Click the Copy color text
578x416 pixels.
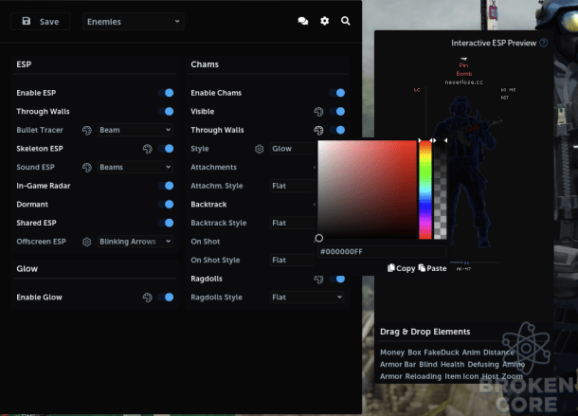[406, 268]
